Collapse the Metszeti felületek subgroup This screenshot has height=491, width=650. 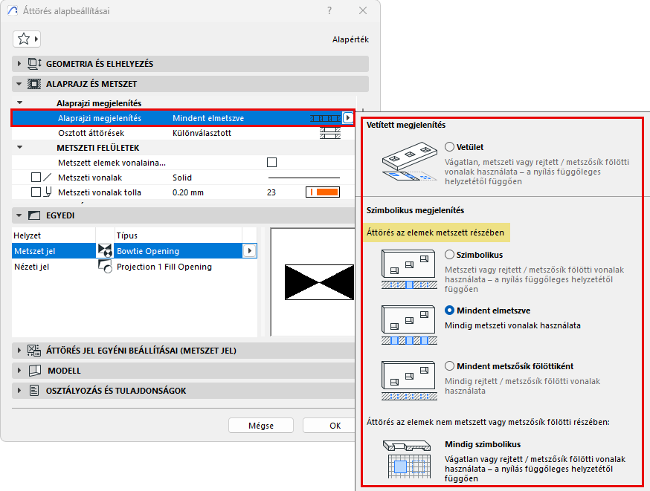click(19, 147)
